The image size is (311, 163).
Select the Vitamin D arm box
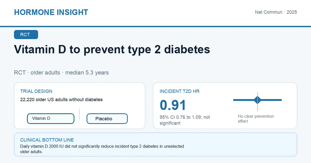(51, 118)
